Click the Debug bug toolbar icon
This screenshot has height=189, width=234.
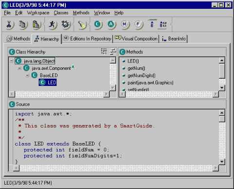(66, 24)
